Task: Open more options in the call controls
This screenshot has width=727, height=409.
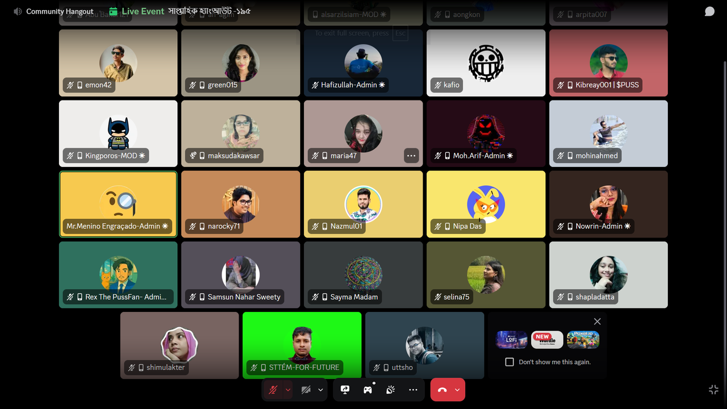Action: pyautogui.click(x=413, y=390)
